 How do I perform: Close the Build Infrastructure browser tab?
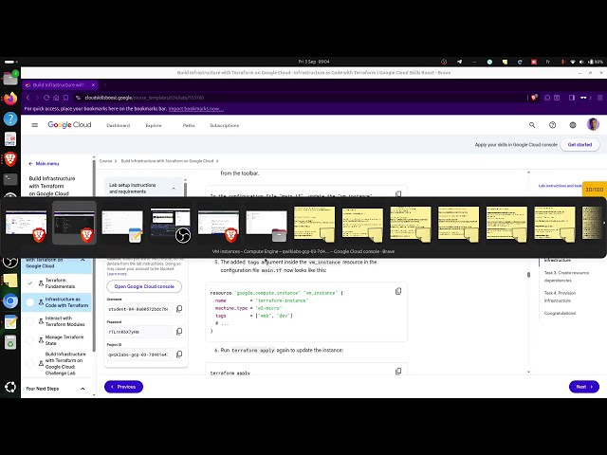(93, 84)
